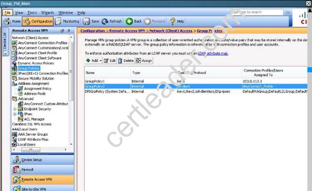Open the Help menu in the menu bar
The width and height of the screenshot is (312, 191).
click(81, 13)
